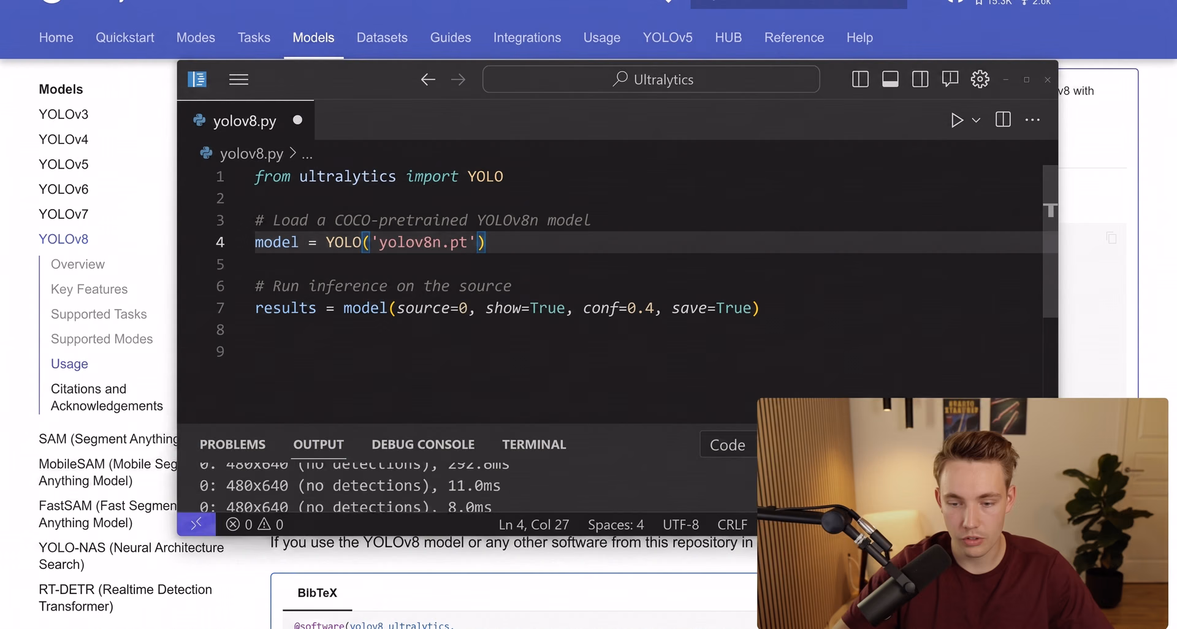Toggle secondary side bar layout button
This screenshot has height=629, width=1177.
(x=920, y=80)
